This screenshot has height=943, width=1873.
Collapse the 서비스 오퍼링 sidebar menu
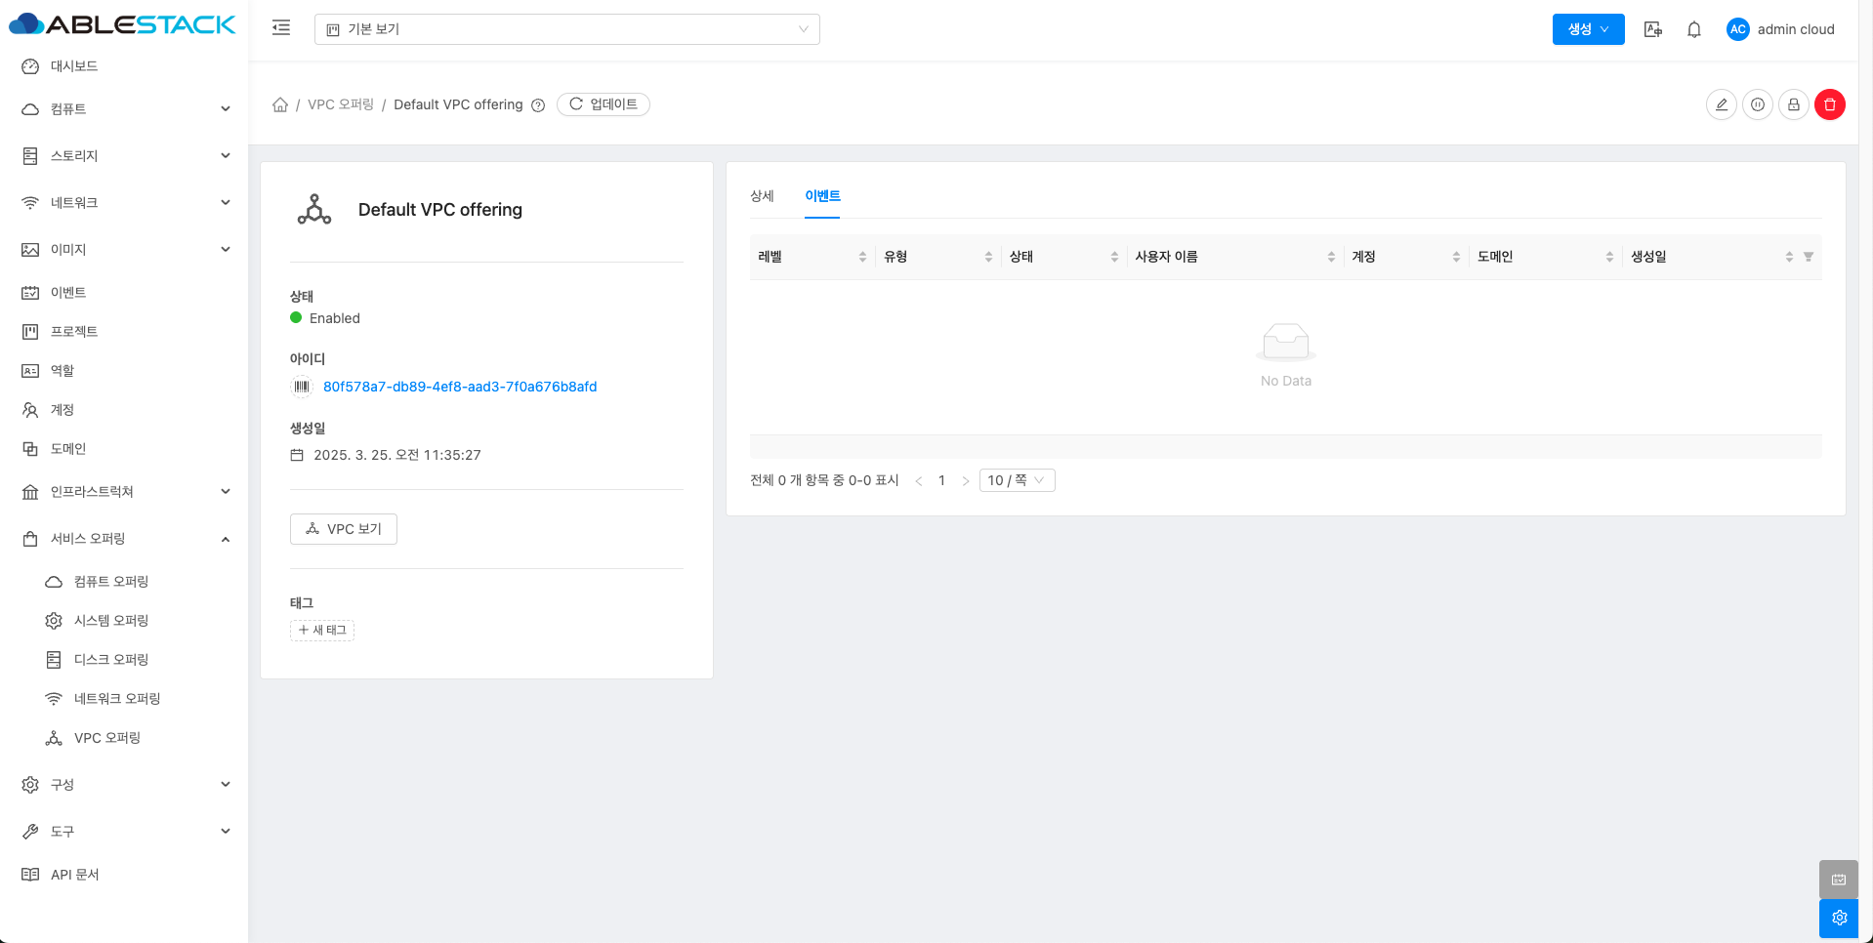click(125, 539)
